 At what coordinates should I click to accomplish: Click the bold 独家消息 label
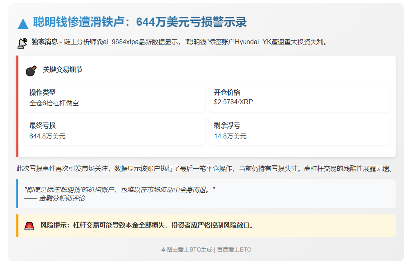[45, 42]
